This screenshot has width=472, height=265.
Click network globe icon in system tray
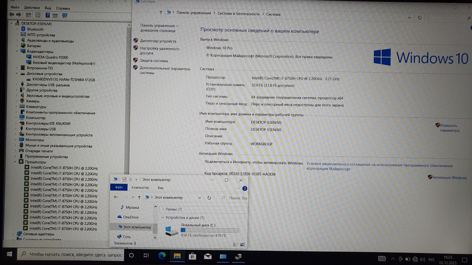pyautogui.click(x=415, y=259)
